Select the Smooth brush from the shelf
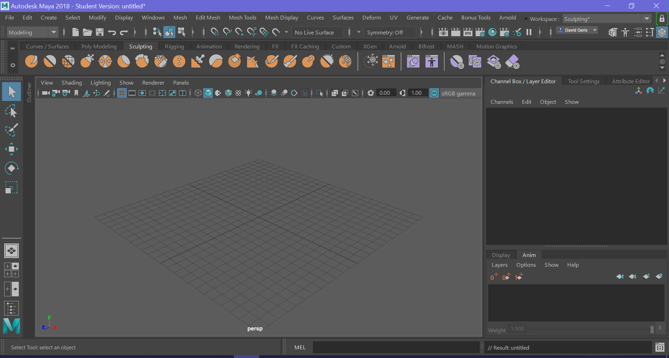The image size is (669, 358). point(50,61)
